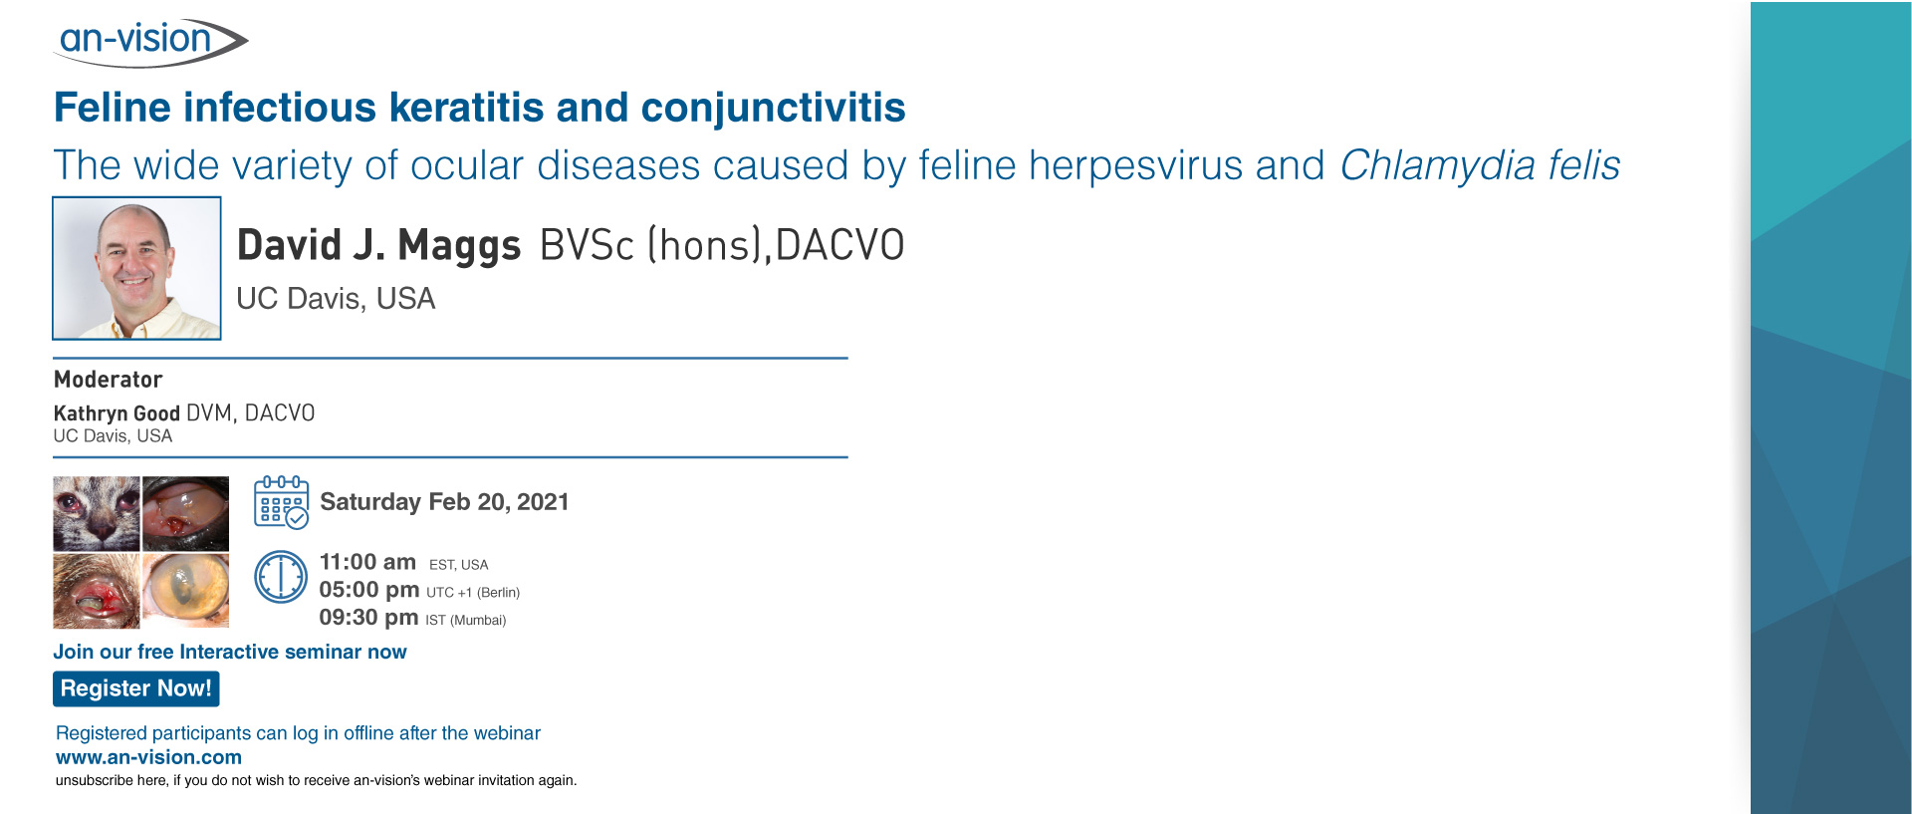Image resolution: width=1912 pixels, height=814 pixels.
Task: Click the Saturday Feb 20, 2021 date
Action: [444, 502]
